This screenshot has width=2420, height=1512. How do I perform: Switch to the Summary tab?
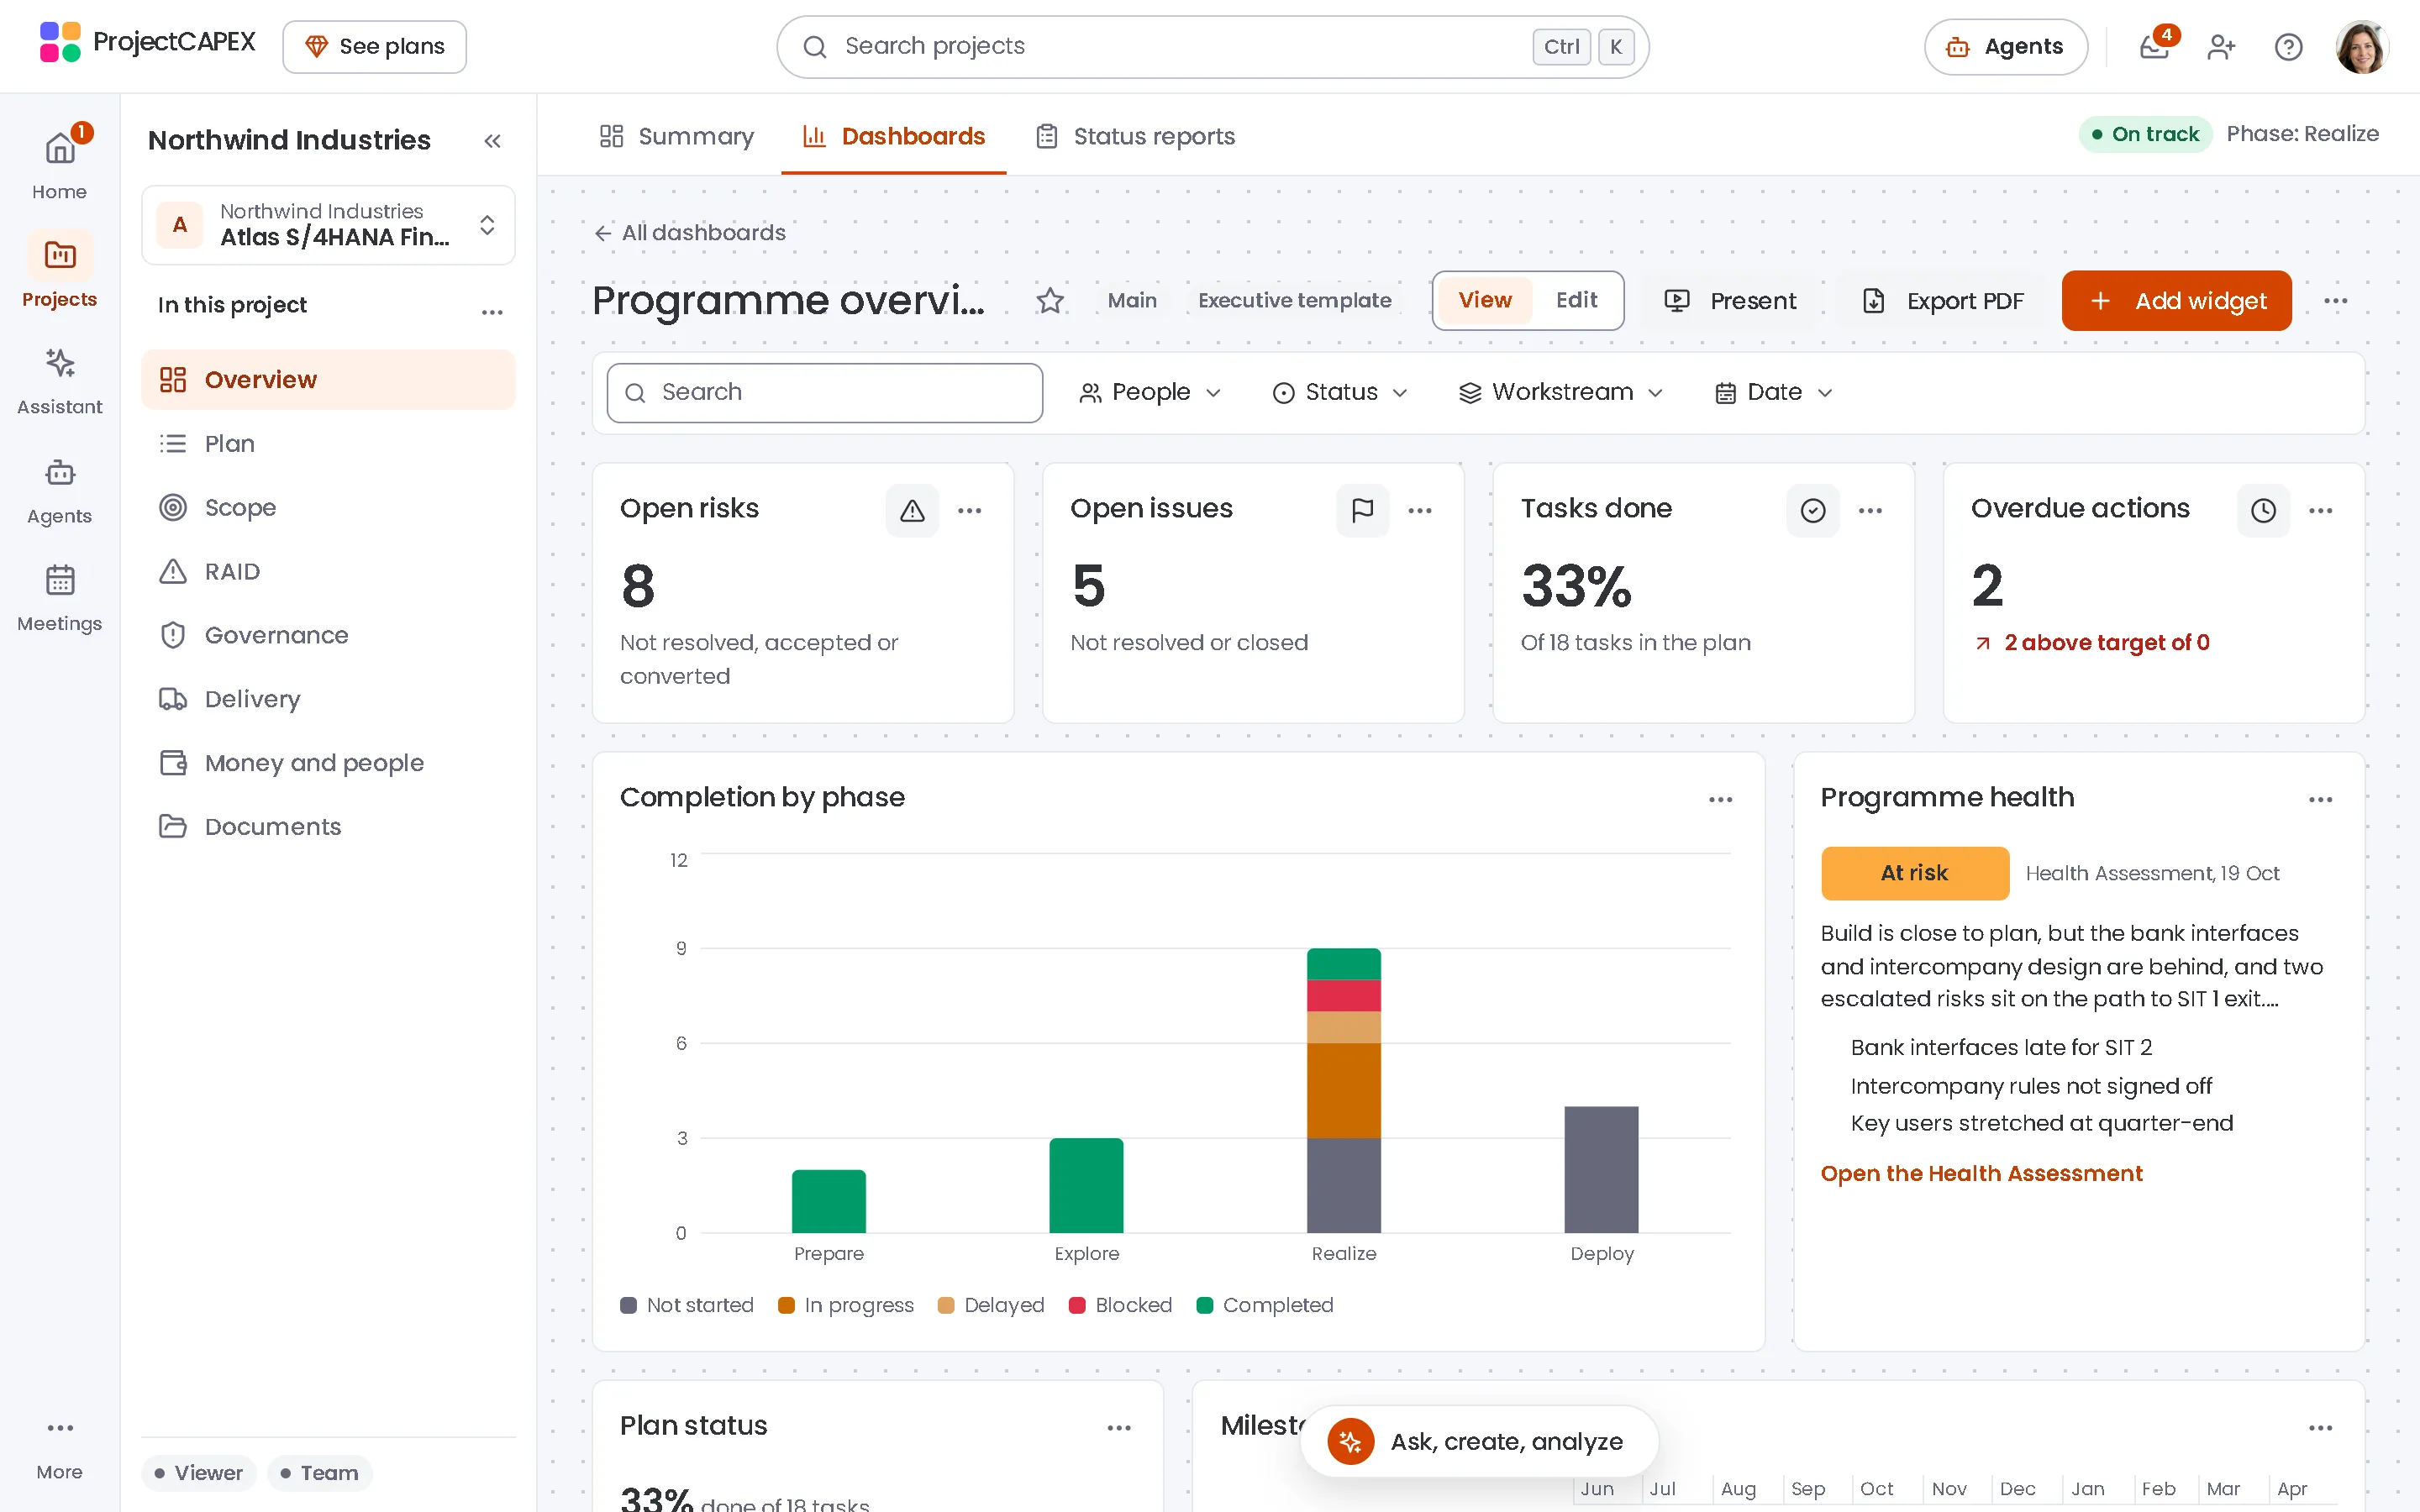point(676,136)
